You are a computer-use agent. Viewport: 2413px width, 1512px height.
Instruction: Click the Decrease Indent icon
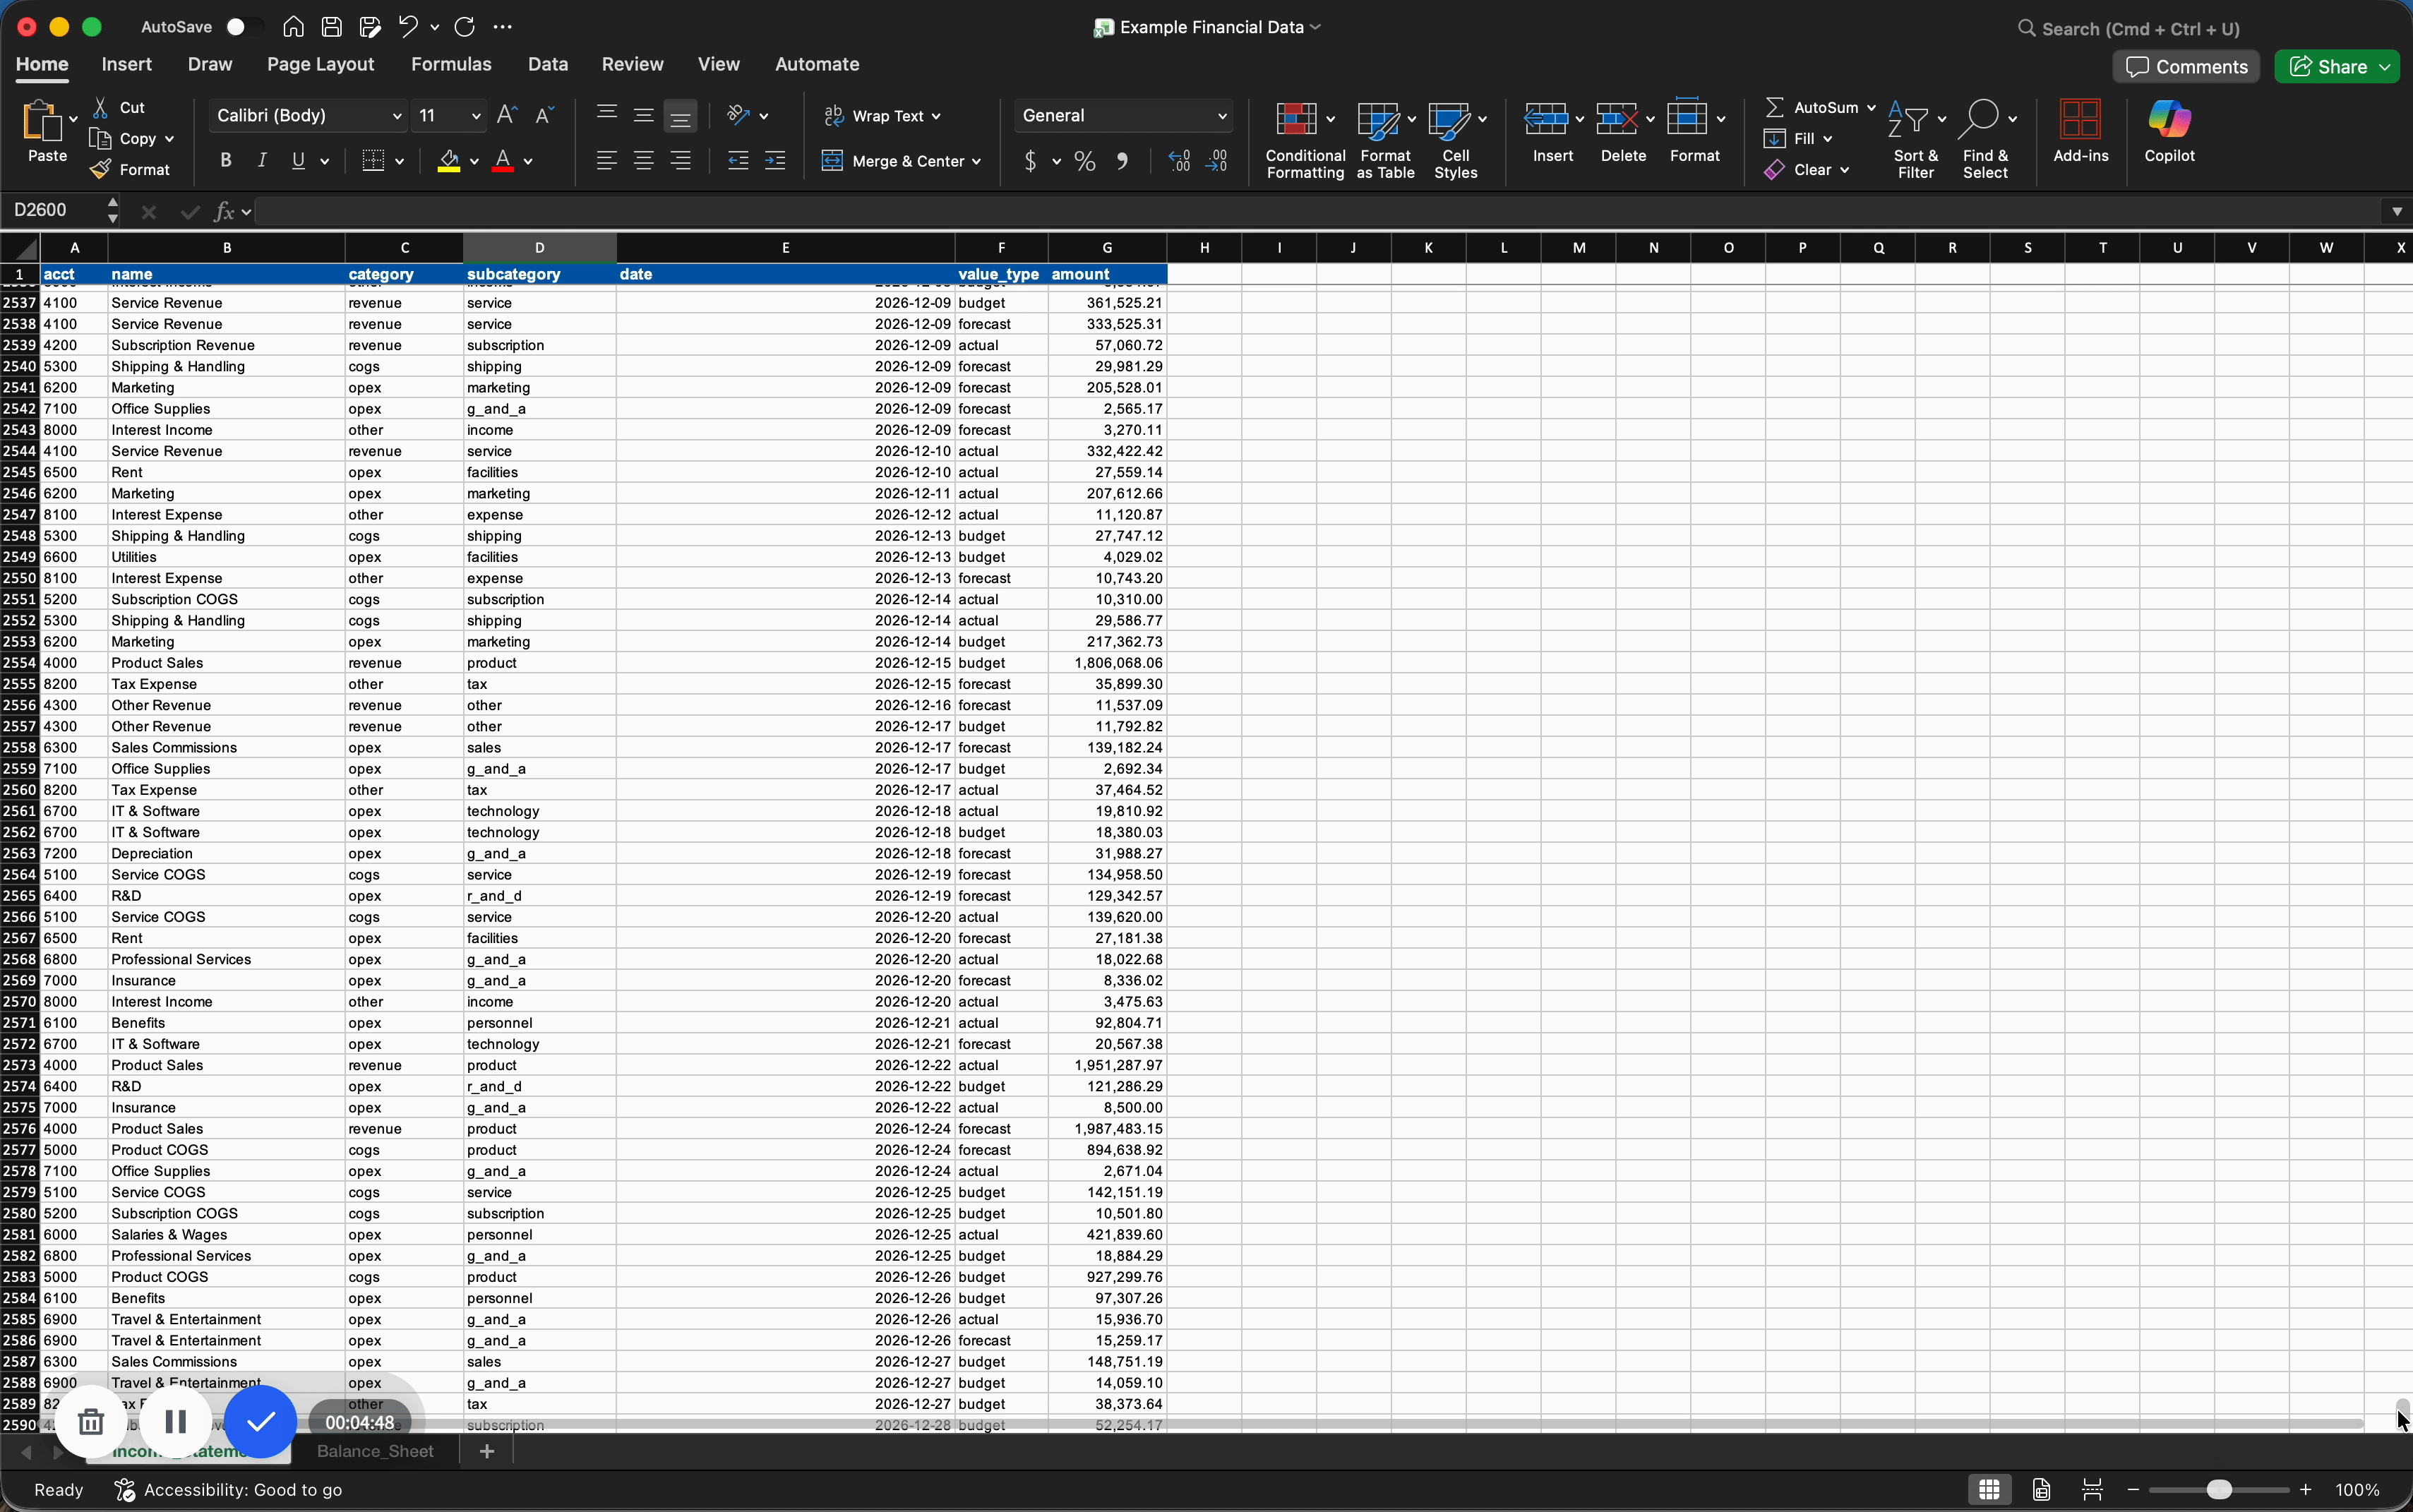pos(738,160)
